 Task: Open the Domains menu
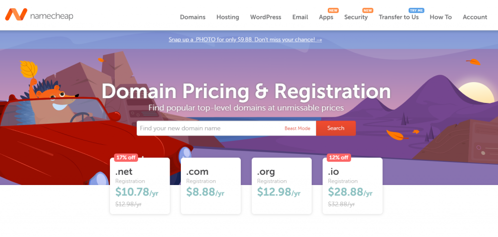coord(193,17)
